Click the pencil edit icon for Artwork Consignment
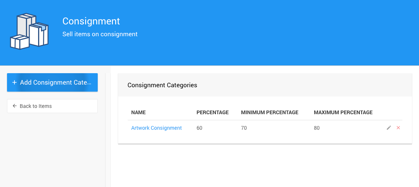419x187 pixels. (389, 128)
